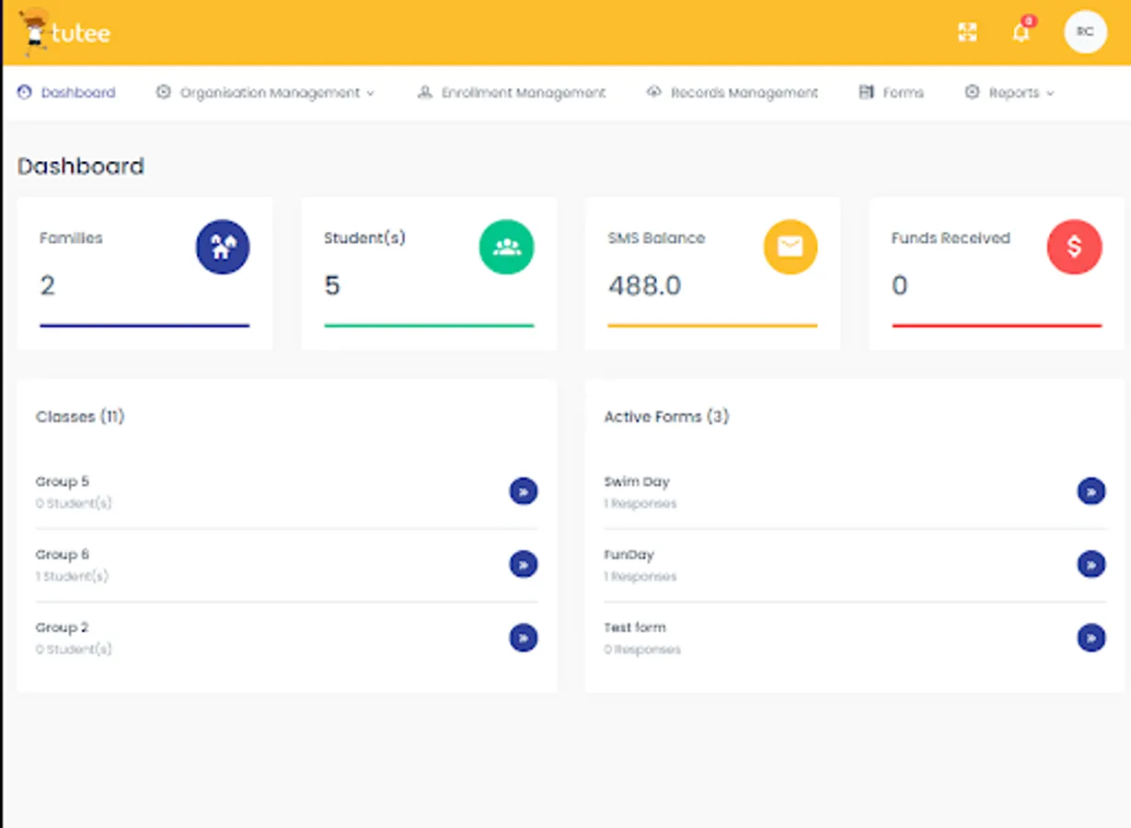The image size is (1131, 828).
Task: Click the Records Management cloud icon
Action: pyautogui.click(x=654, y=92)
